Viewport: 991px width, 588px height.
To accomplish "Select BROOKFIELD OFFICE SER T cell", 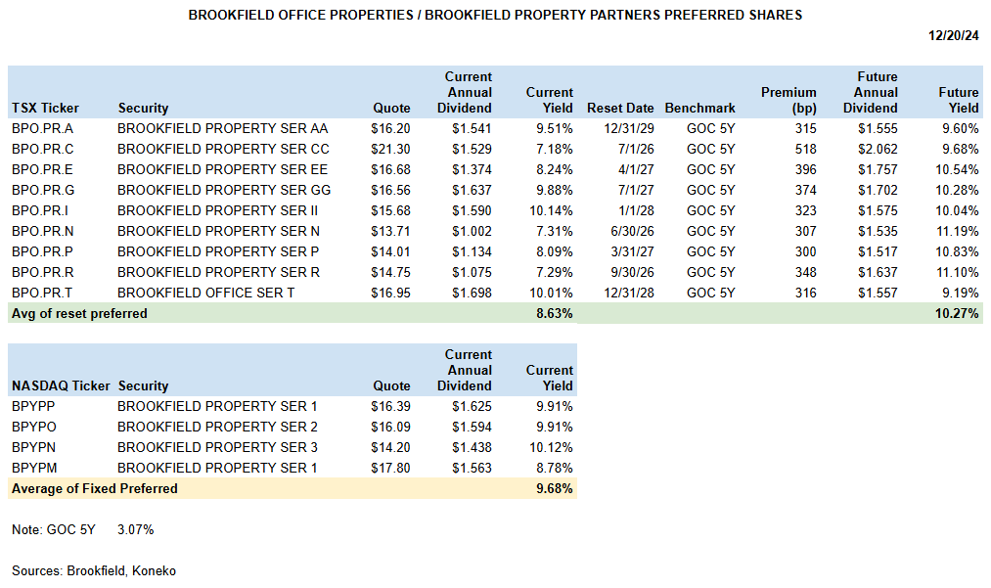I will click(x=205, y=293).
